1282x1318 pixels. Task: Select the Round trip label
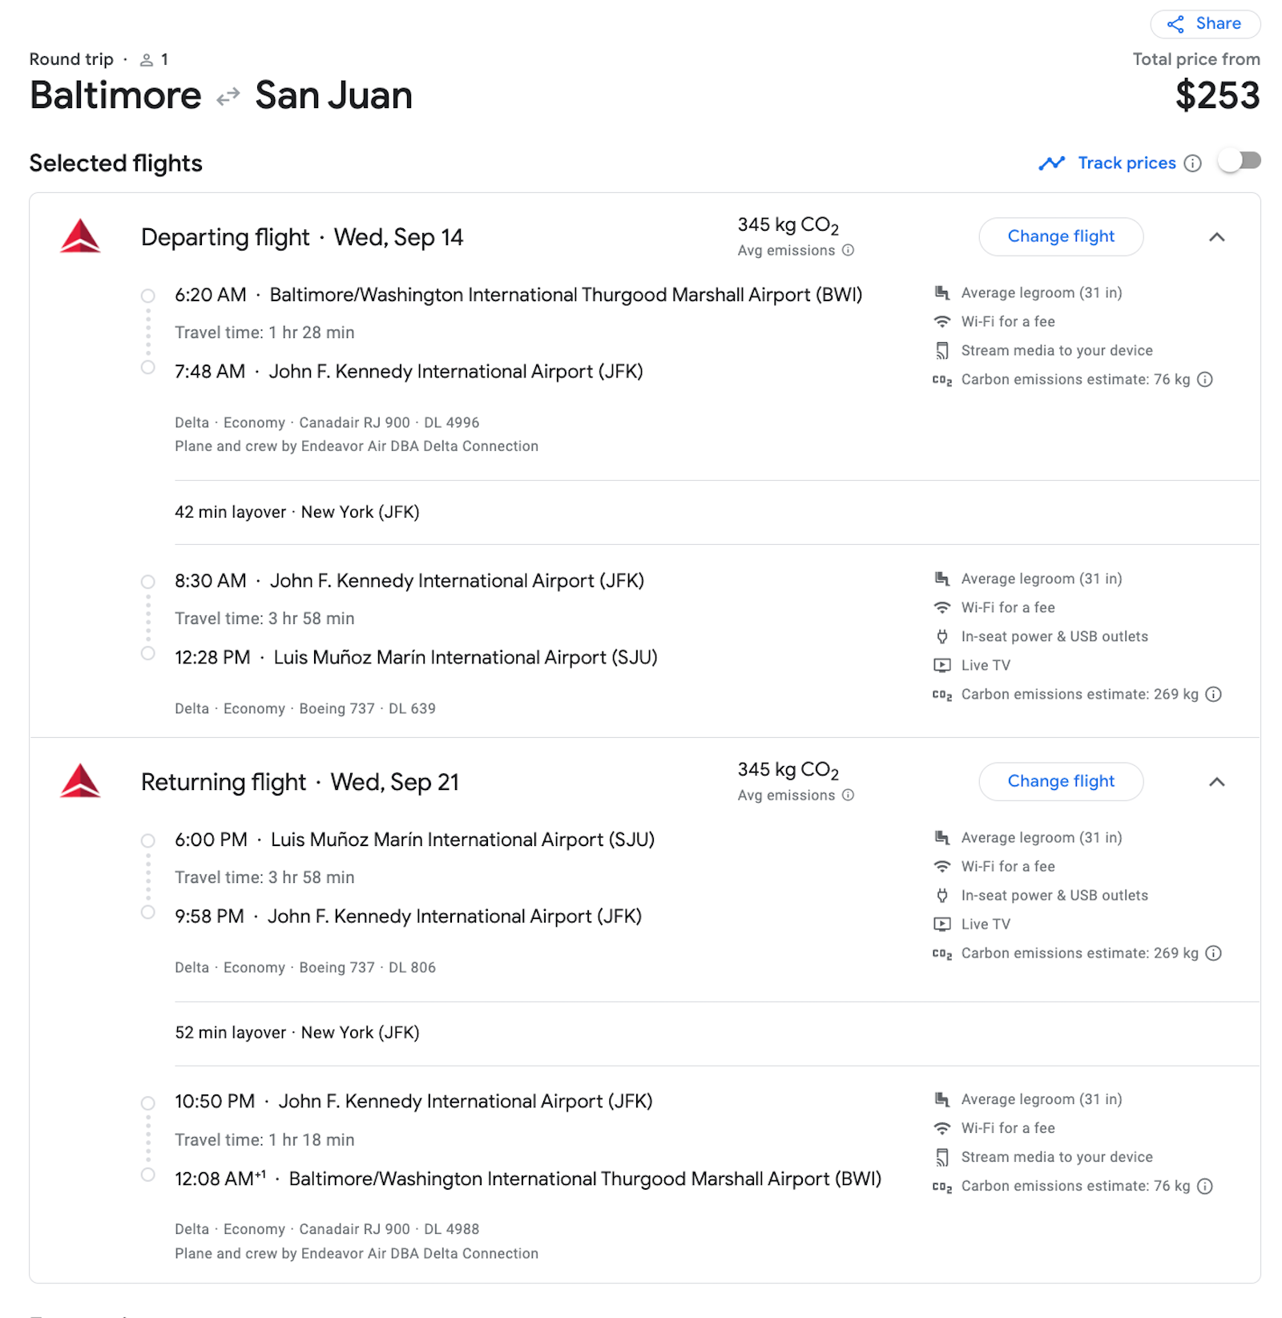[x=71, y=58]
